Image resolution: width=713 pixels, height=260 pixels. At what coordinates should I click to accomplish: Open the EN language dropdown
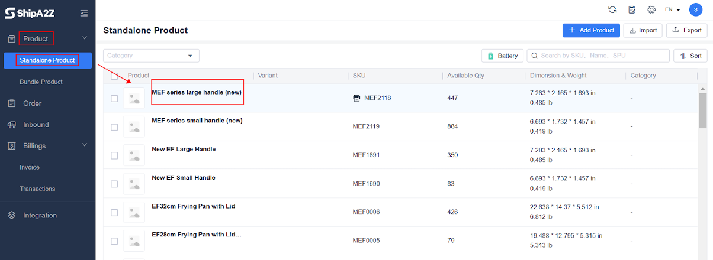[x=672, y=9]
